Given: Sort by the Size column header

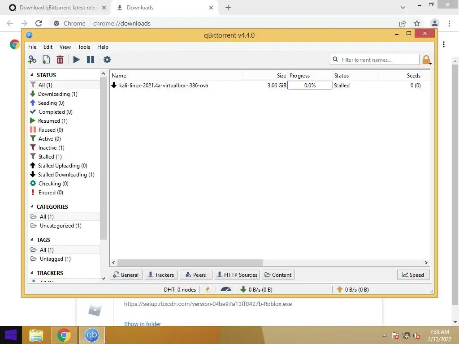Looking at the screenshot, I should click(x=265, y=75).
